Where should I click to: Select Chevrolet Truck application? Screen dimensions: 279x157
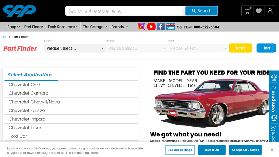pos(71,128)
